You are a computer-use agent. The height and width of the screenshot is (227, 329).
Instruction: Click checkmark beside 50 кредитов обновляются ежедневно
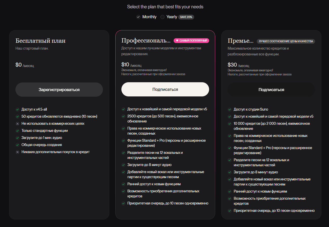tap(17, 117)
